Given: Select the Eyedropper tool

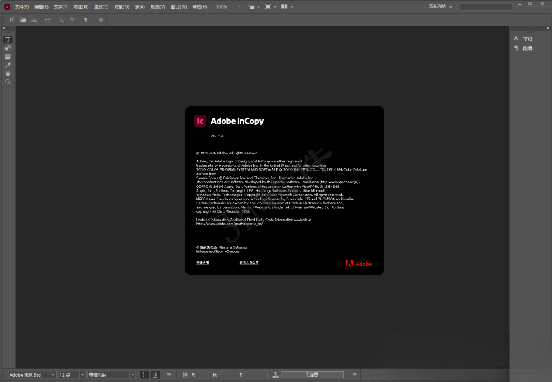Looking at the screenshot, I should [8, 65].
